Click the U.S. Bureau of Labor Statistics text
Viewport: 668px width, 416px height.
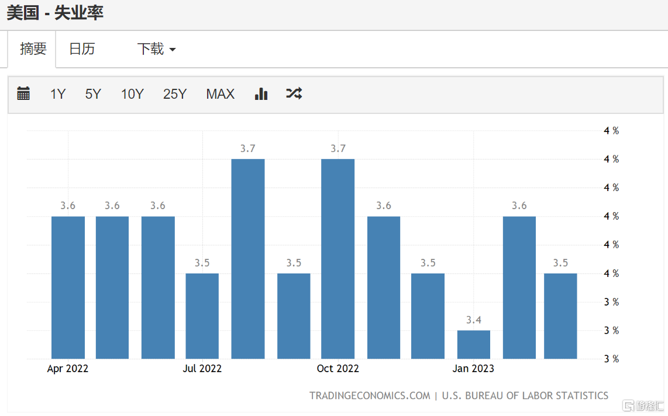[525, 396]
